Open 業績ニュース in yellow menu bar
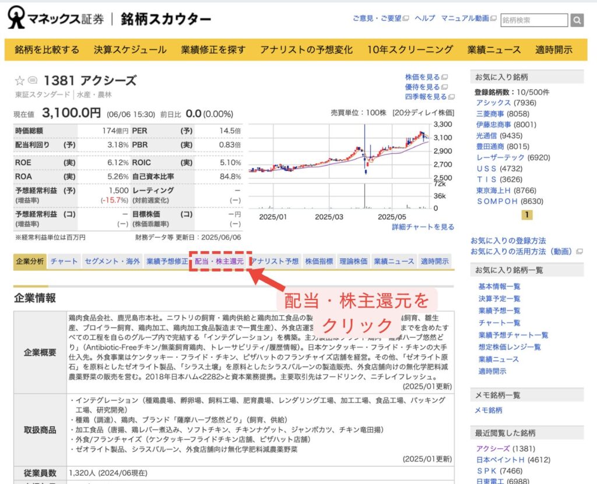Screen dimensions: 597x484 [494, 50]
